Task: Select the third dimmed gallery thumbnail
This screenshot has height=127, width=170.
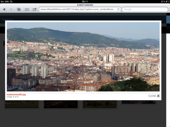Action: (x=100, y=104)
